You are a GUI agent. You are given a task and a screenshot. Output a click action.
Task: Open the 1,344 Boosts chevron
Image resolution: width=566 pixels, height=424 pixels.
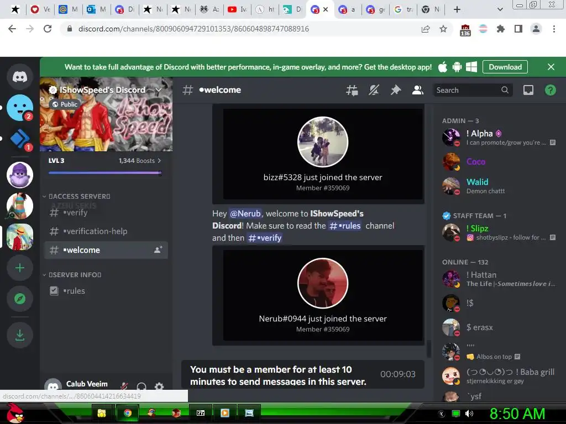(x=159, y=161)
